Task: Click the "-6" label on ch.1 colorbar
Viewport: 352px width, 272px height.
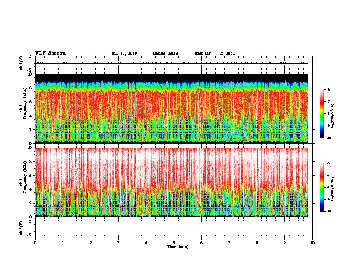Action: coord(328,90)
